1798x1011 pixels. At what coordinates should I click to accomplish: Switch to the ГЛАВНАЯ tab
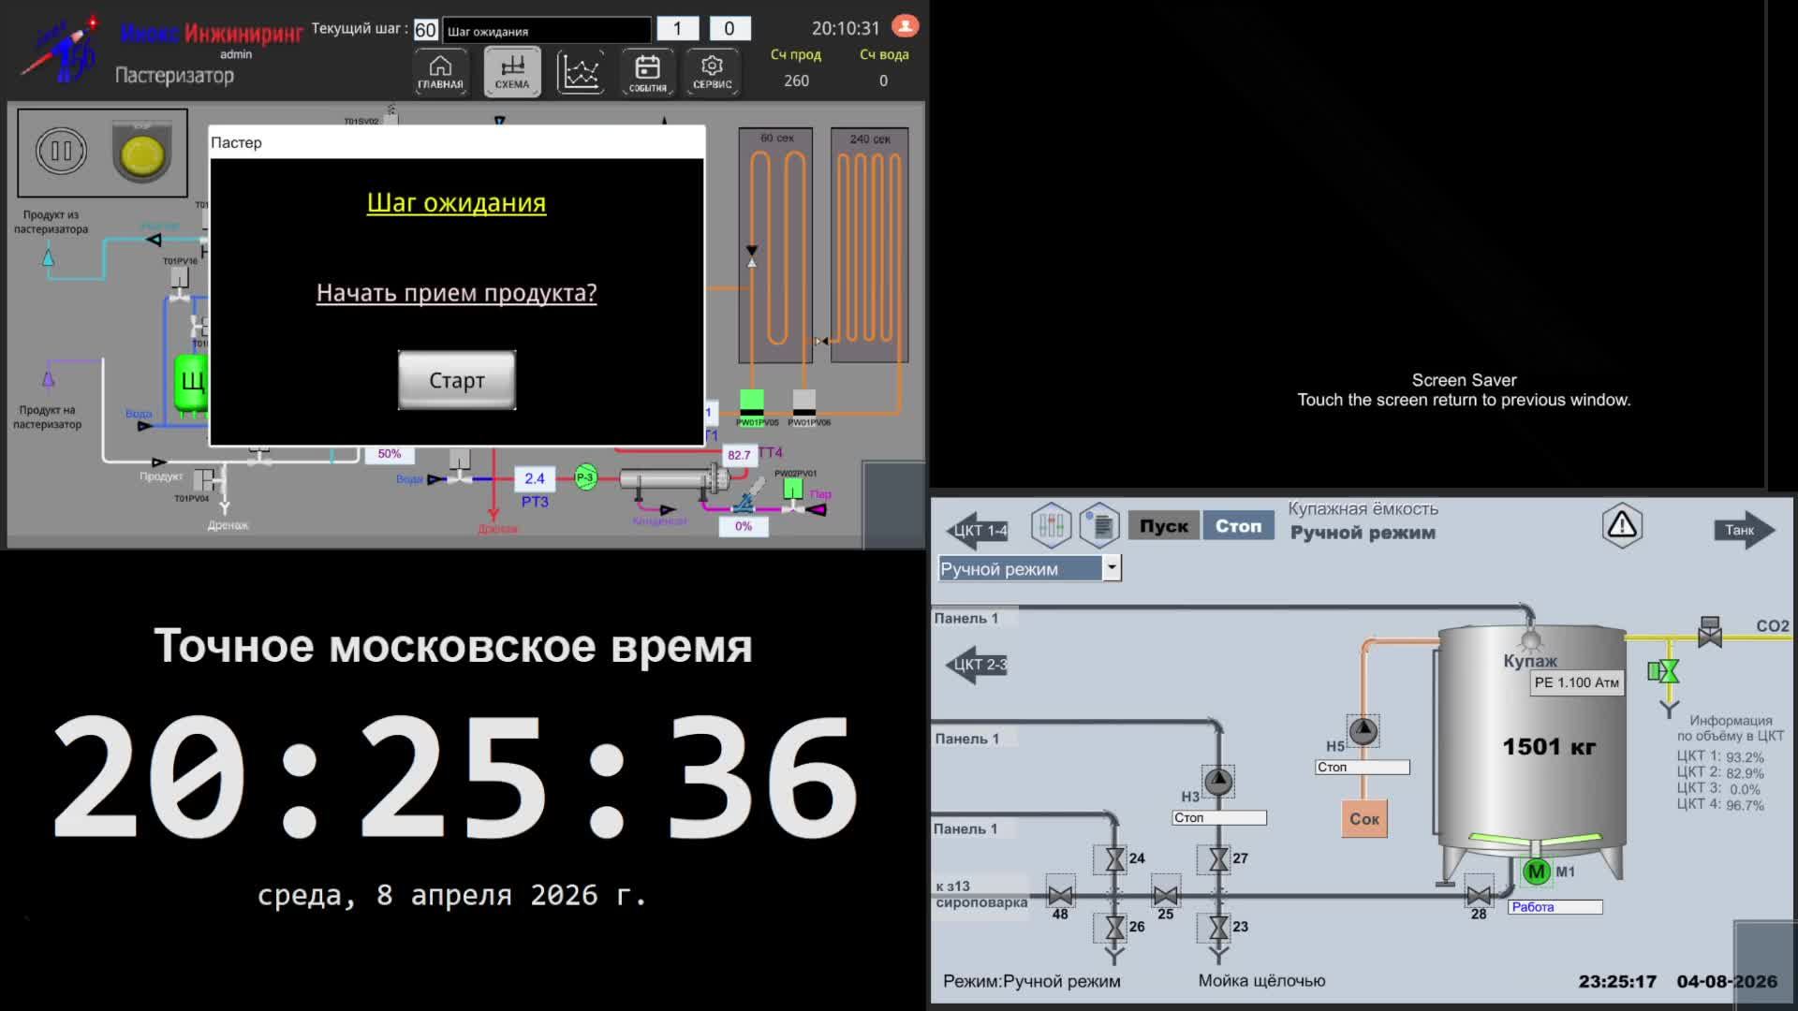(439, 69)
